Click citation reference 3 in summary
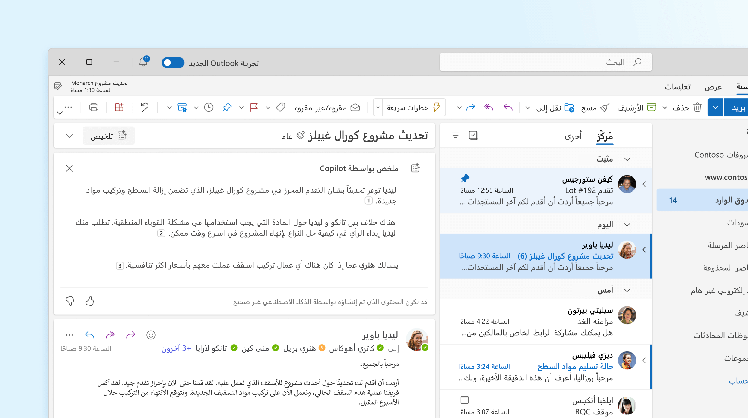 120,265
